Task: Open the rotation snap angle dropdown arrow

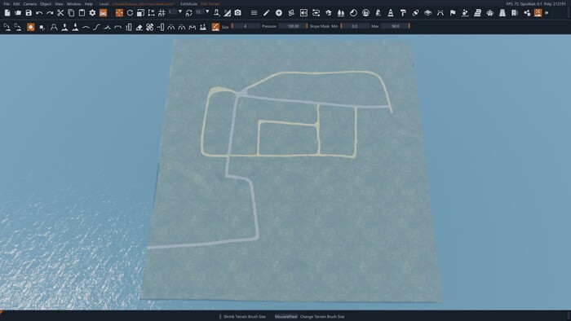Action: click(207, 11)
